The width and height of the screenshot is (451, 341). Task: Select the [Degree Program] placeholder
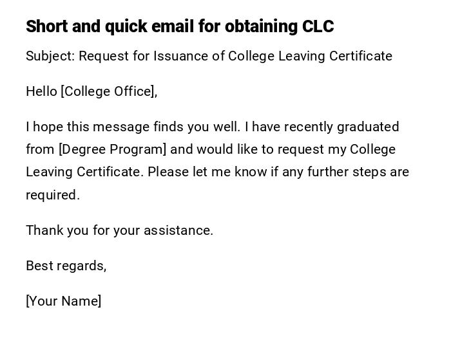[112, 149]
